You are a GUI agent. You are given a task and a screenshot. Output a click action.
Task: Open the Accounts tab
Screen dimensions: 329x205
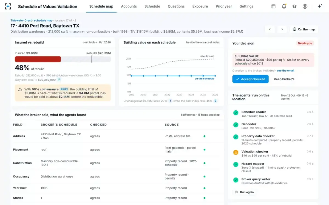click(129, 6)
